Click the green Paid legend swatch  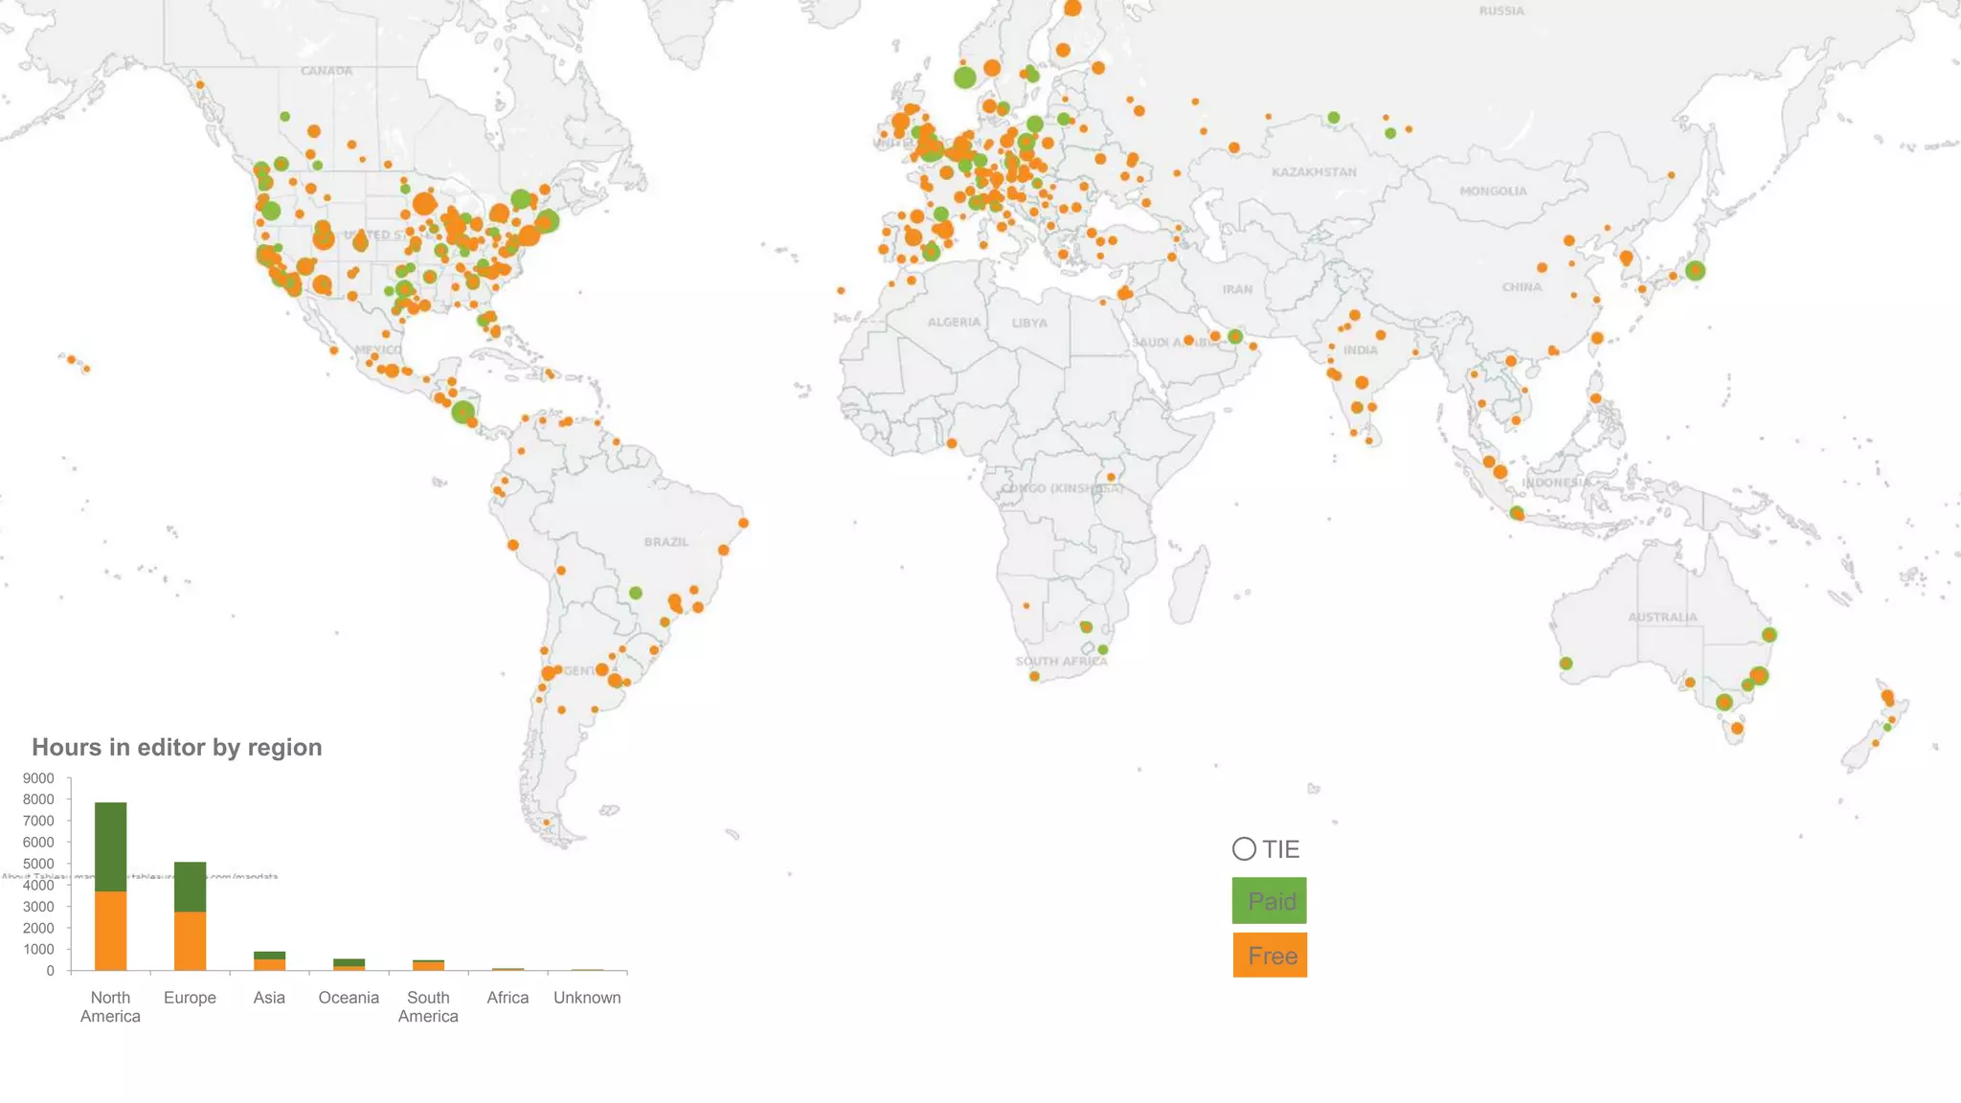coord(1269,901)
